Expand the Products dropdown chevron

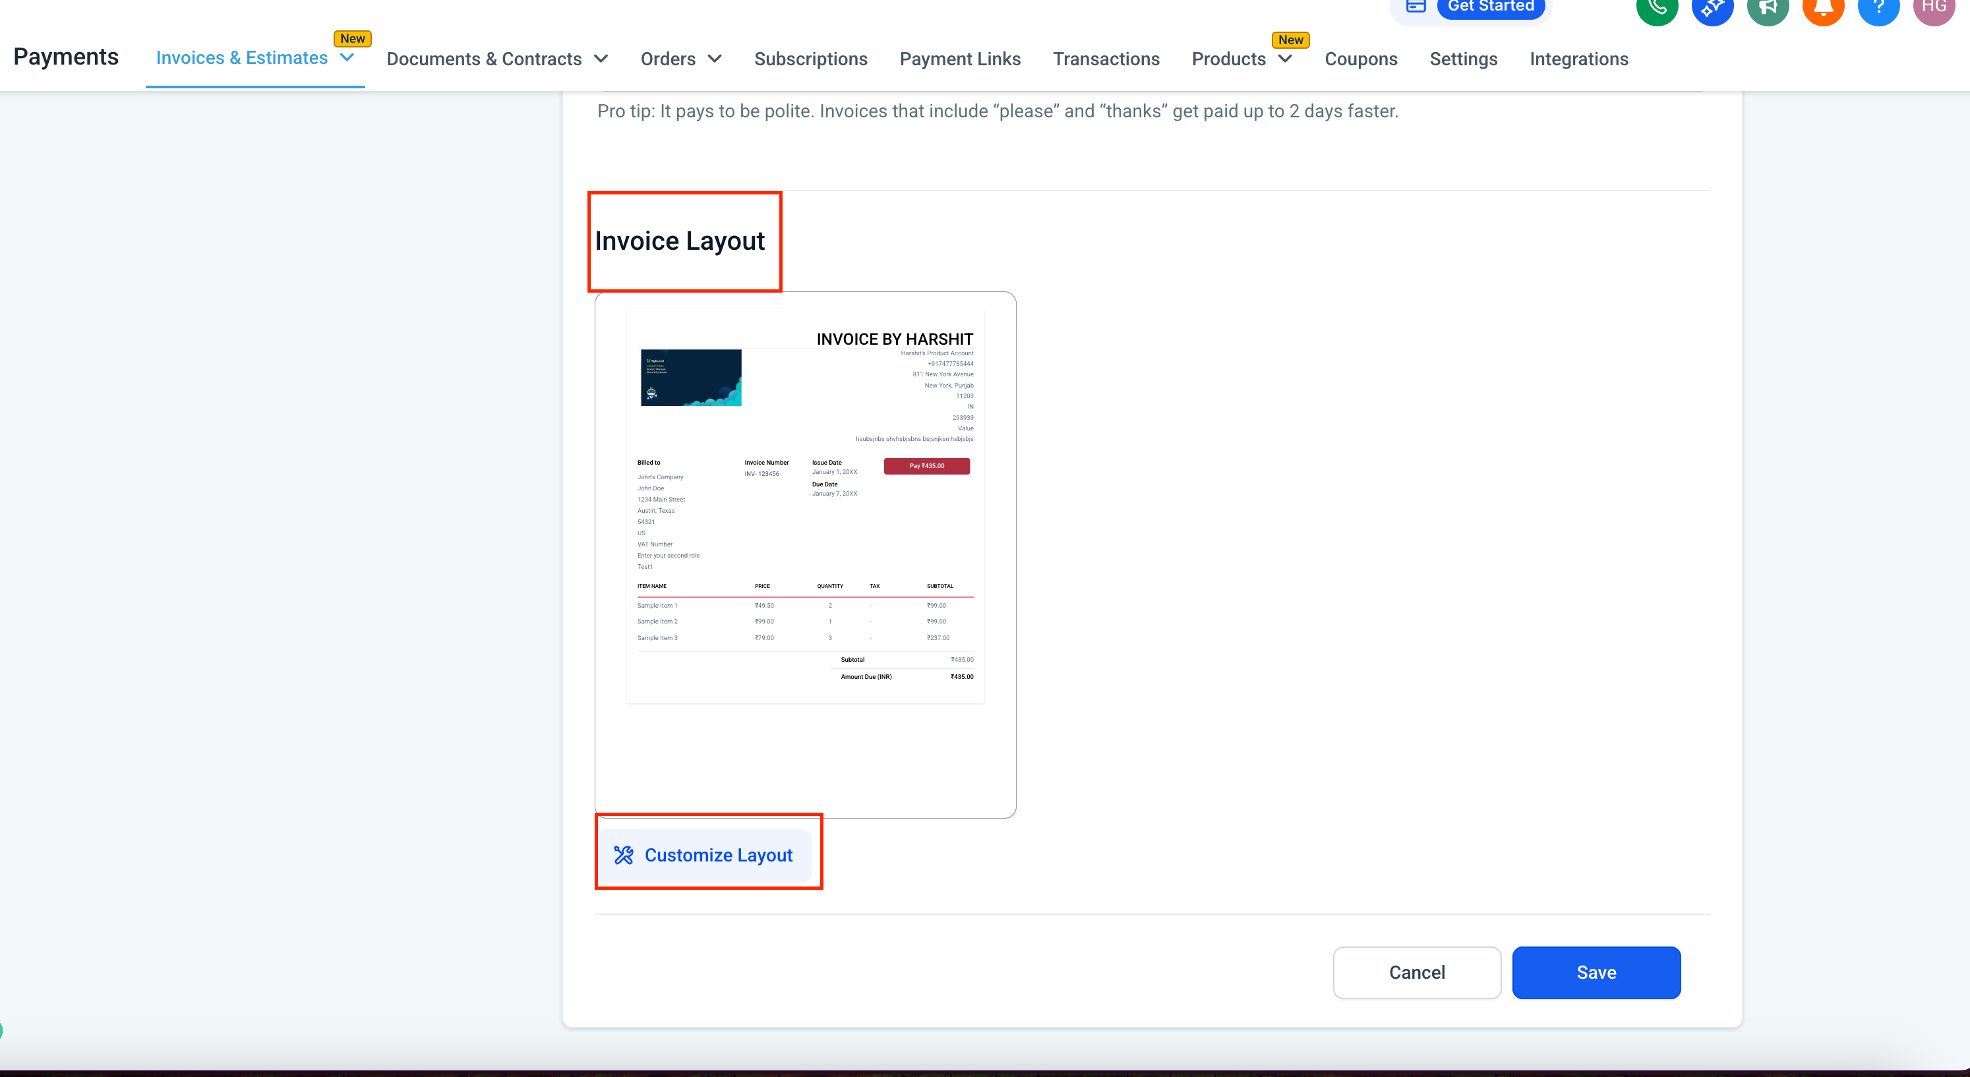(1285, 59)
